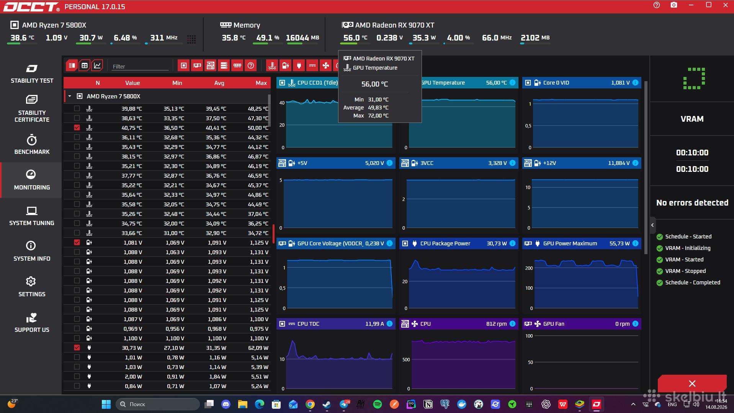Show info for CPU TDC graph

(x=389, y=324)
